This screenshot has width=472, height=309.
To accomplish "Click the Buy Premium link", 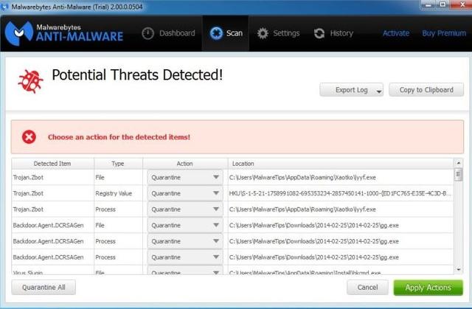I will click(444, 33).
